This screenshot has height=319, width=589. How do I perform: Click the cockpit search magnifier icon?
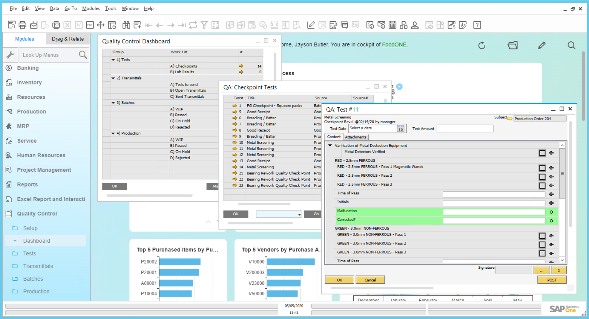coord(571,45)
